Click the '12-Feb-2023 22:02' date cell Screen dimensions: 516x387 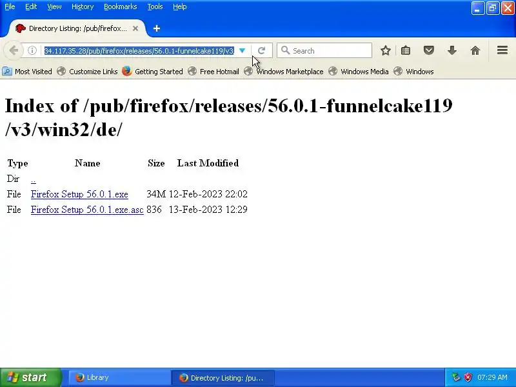208,194
